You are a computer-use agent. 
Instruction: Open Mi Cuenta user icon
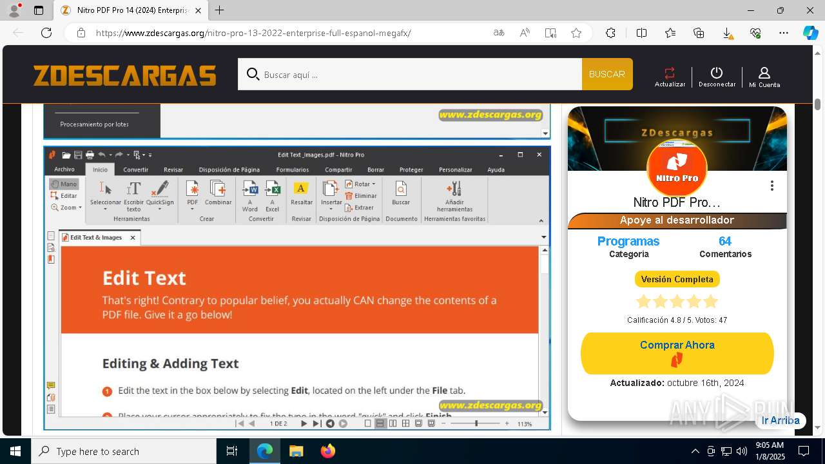click(x=764, y=73)
